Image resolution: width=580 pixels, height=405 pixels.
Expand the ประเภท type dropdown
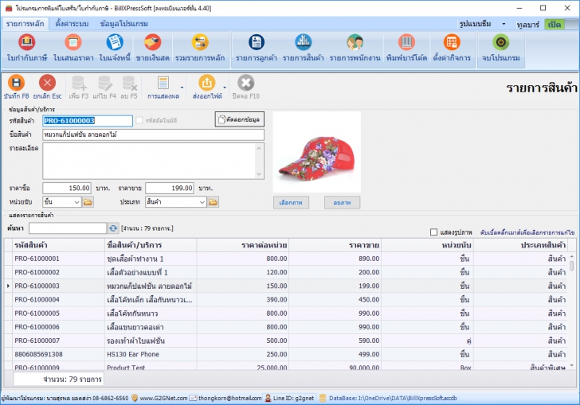tap(202, 202)
